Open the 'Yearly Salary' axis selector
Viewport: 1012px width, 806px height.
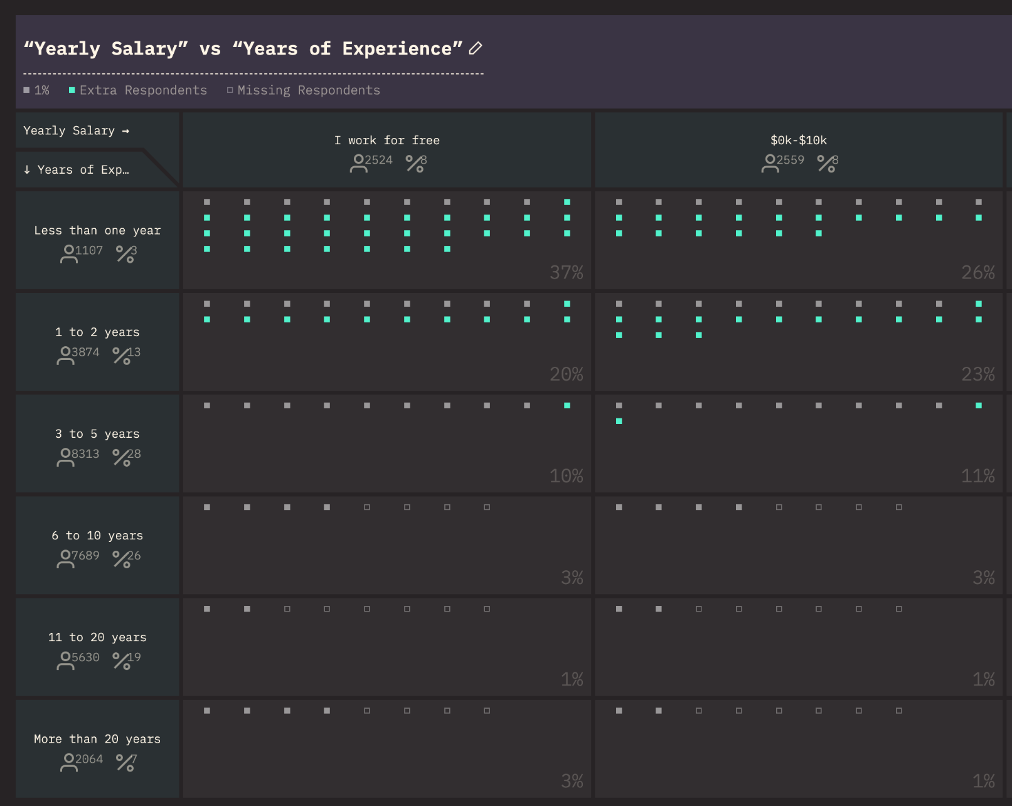(76, 130)
